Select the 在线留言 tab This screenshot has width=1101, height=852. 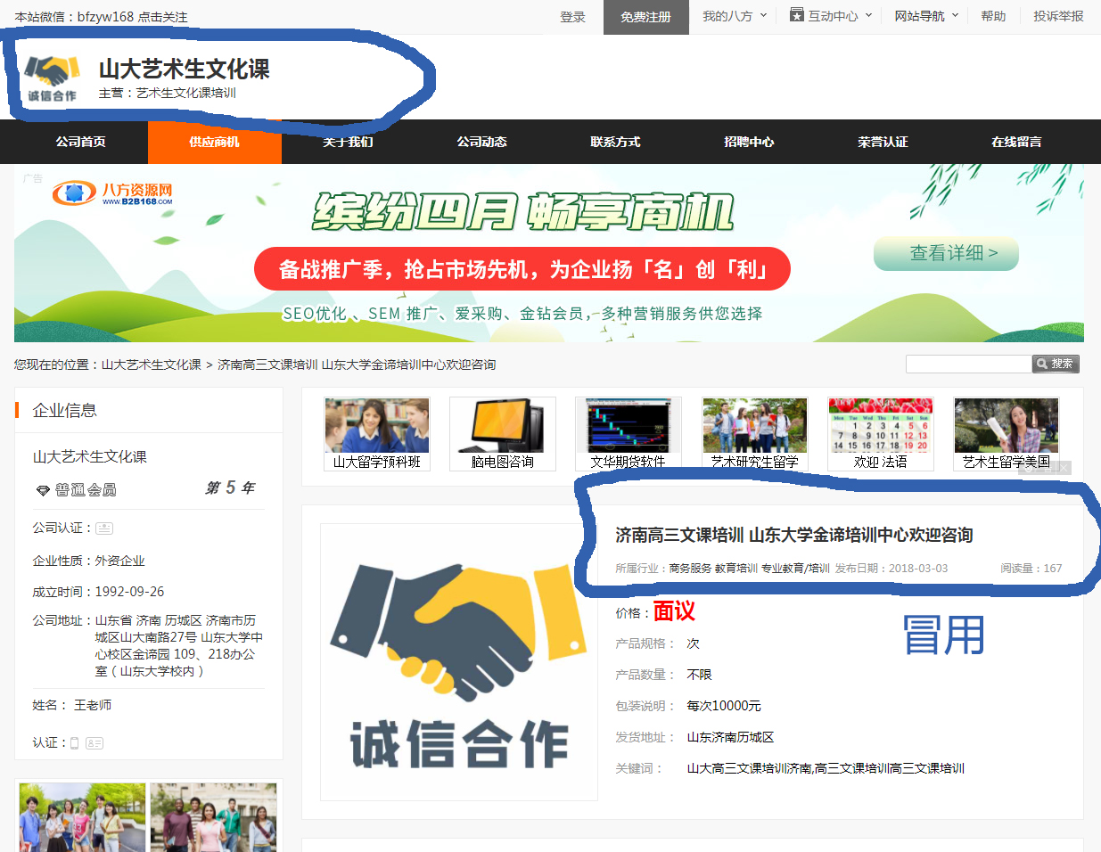point(1017,142)
